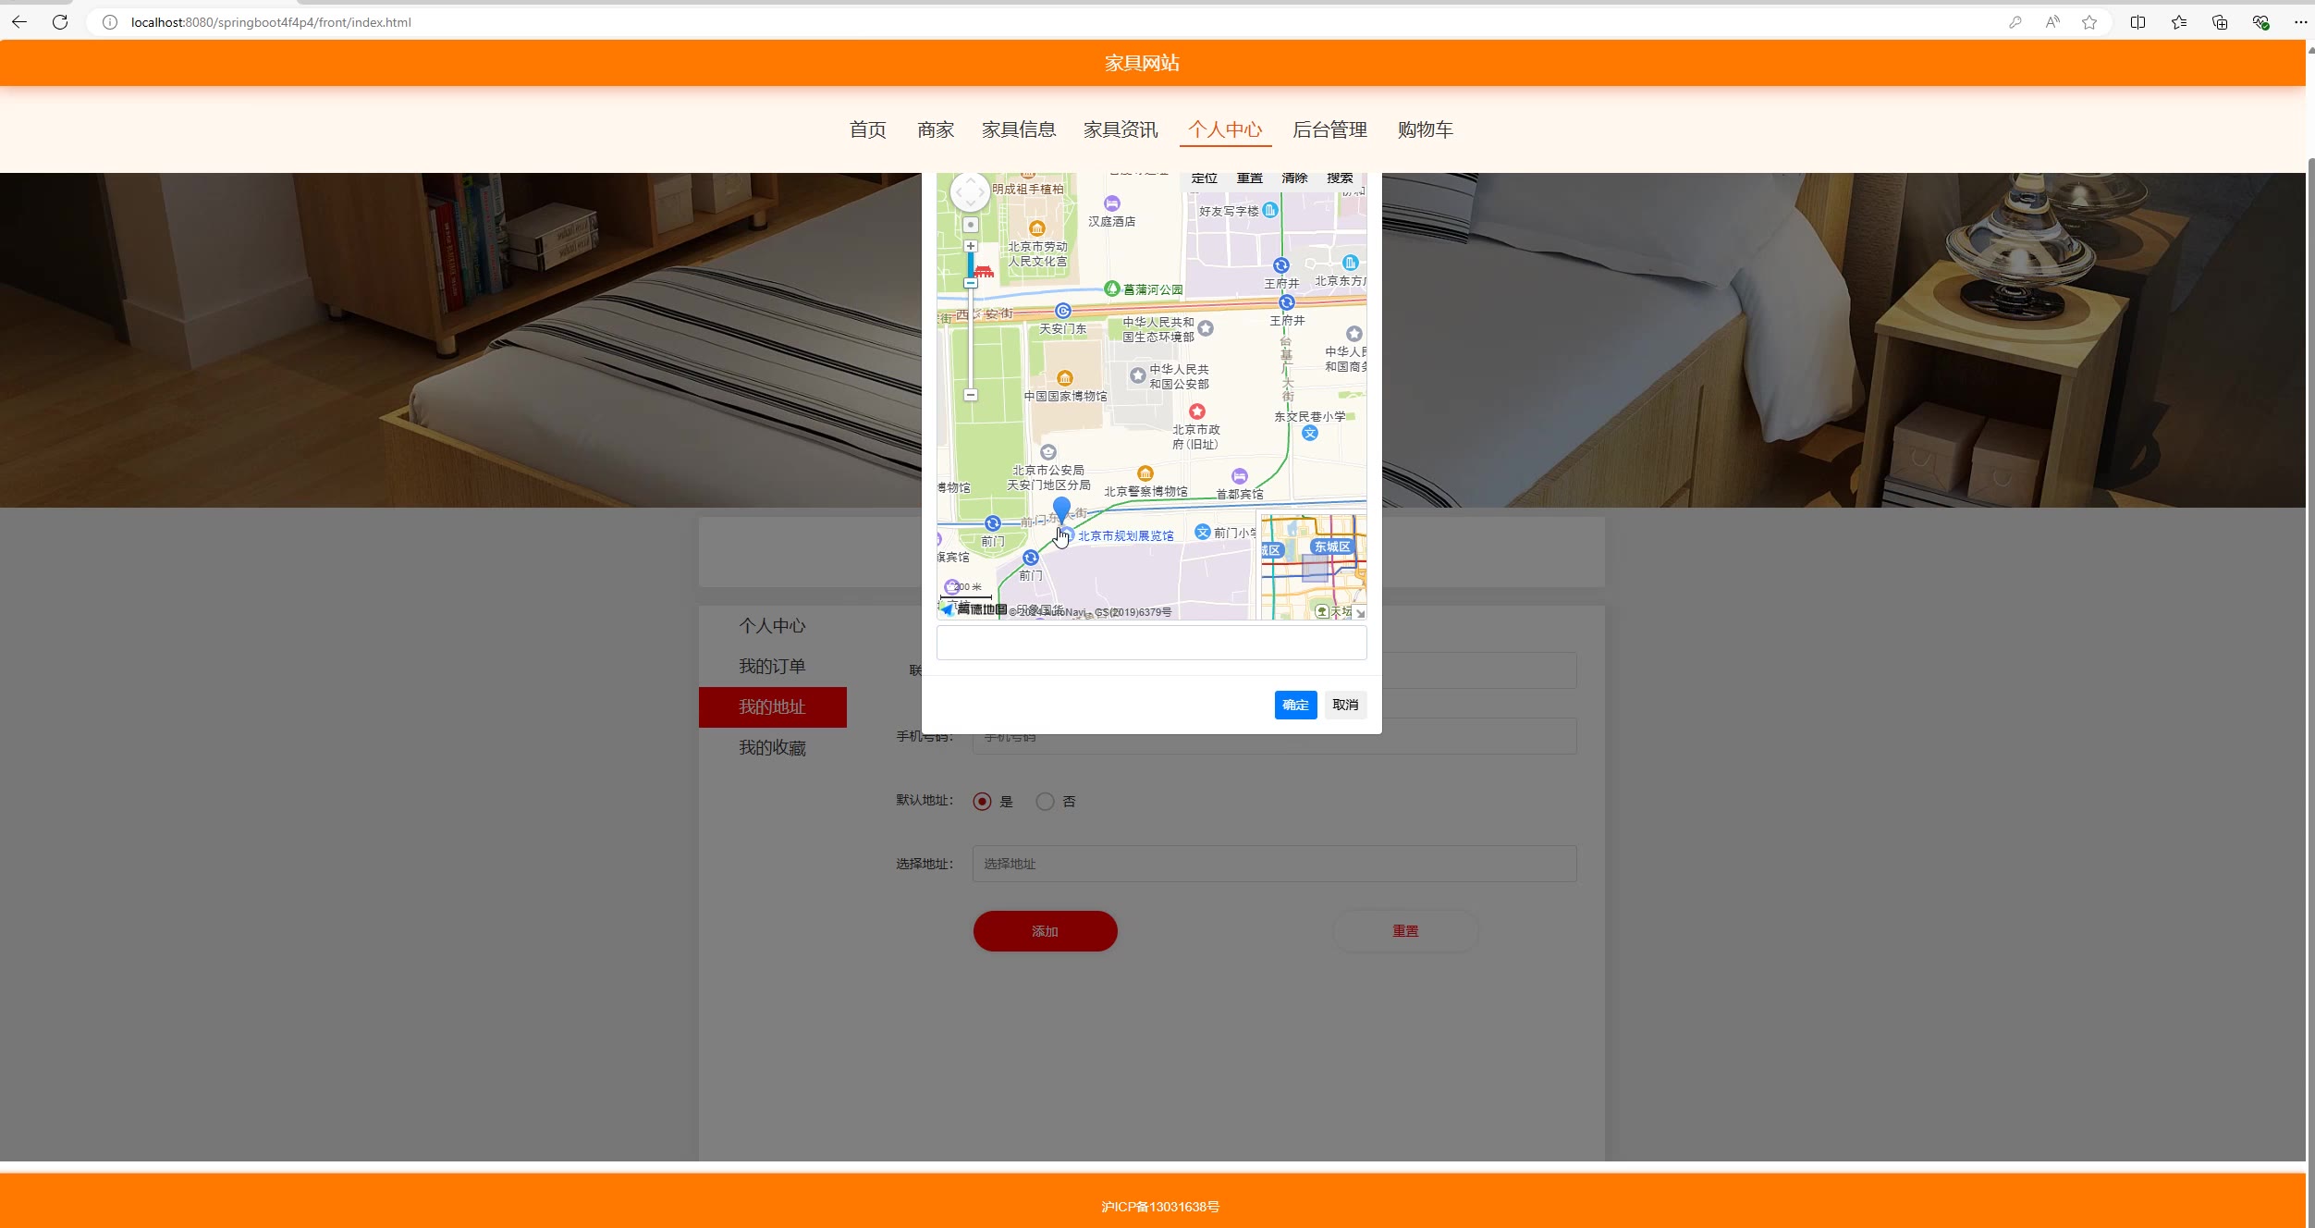
Task: Click the 好友写字楼 building icon
Action: pyautogui.click(x=1270, y=211)
